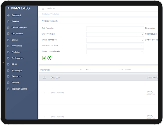Follow the Productos/Productos breadcrumb link

pyautogui.click(x=50, y=14)
